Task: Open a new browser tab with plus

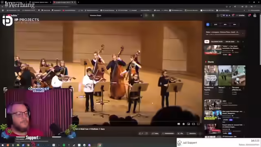Action: 78,2
